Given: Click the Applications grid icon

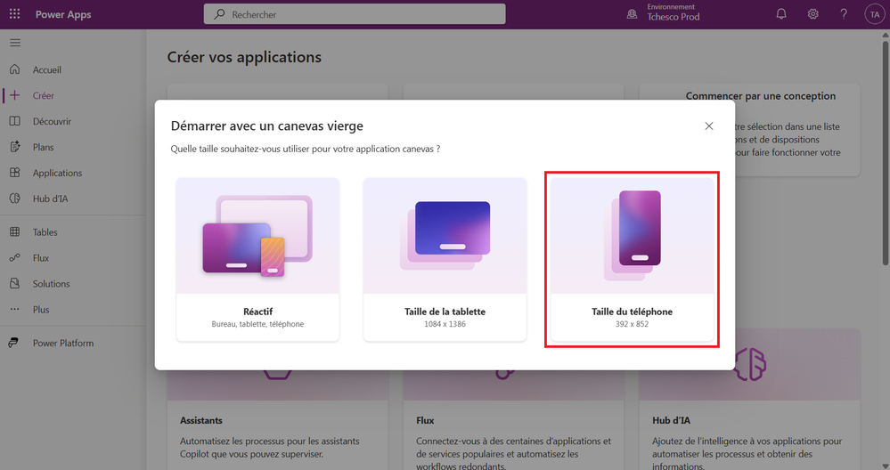Looking at the screenshot, I should (15, 173).
